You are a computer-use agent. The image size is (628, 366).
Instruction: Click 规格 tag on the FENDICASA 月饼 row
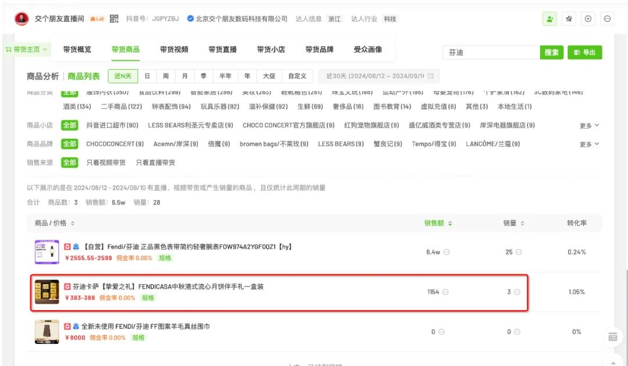[148, 297]
